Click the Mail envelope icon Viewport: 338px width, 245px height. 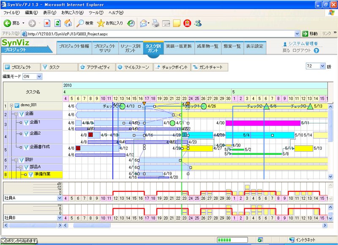coord(143,23)
